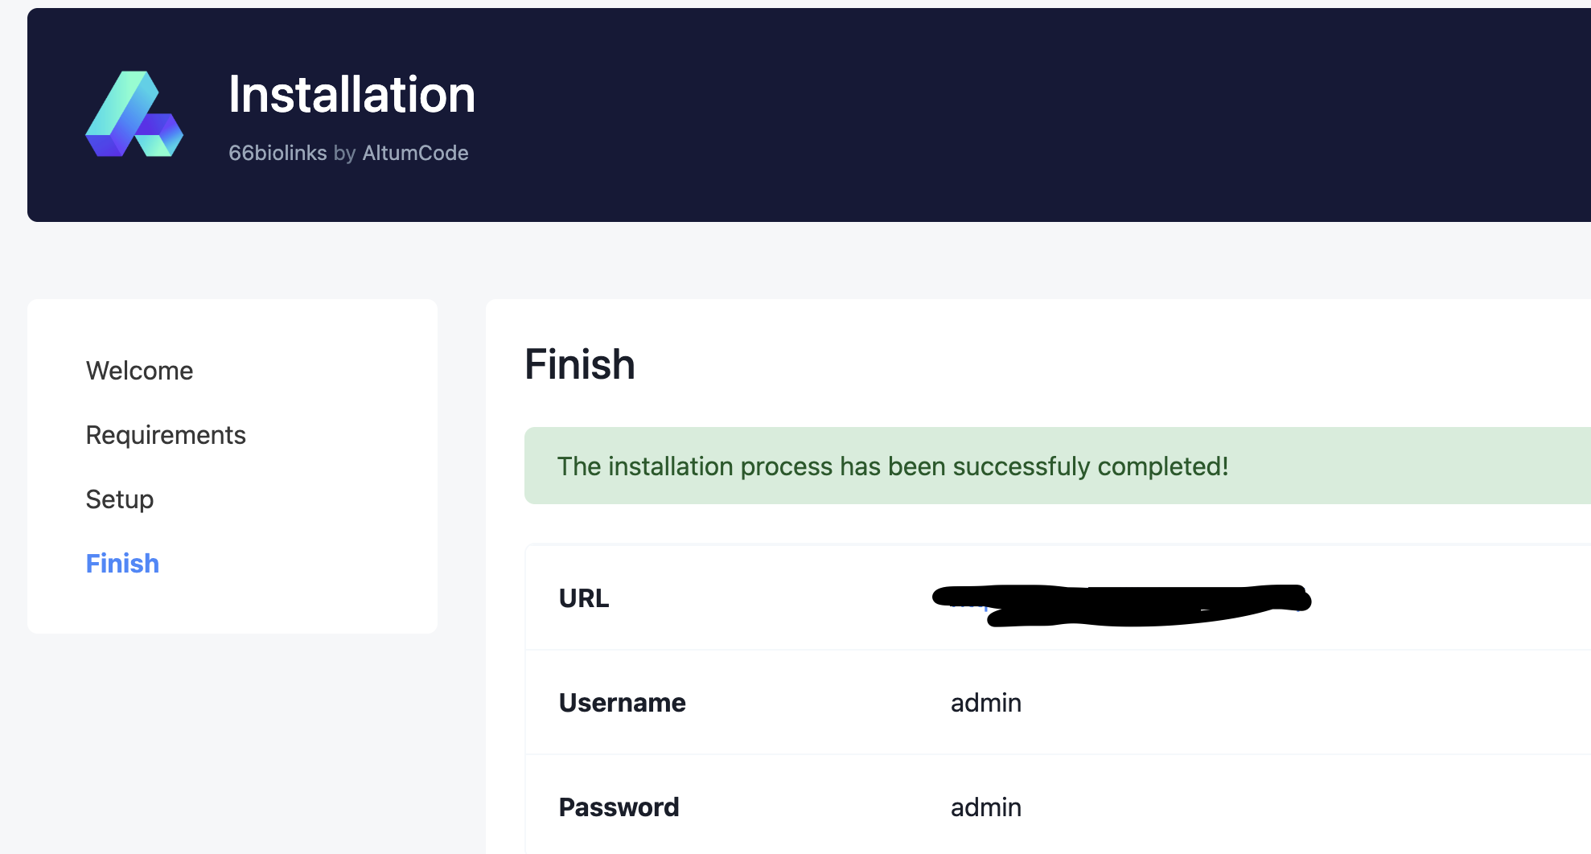Click the word "by" in header subtitle
Image resolution: width=1591 pixels, height=854 pixels.
tap(344, 153)
